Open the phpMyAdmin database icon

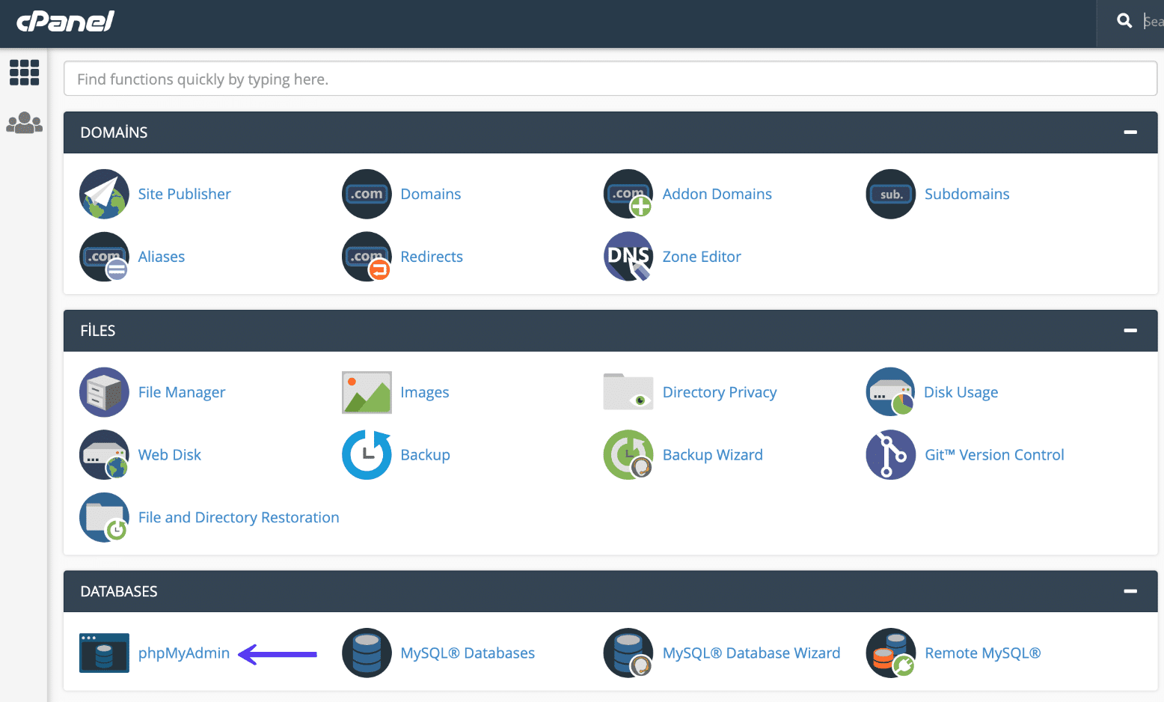(x=104, y=653)
